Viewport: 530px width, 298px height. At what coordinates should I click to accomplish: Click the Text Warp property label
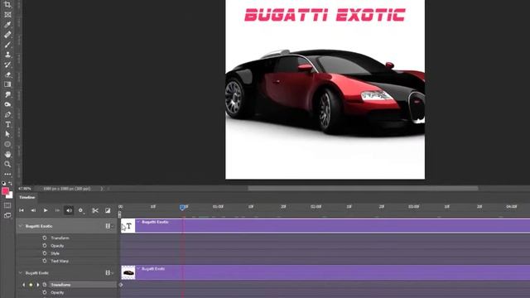click(x=60, y=261)
